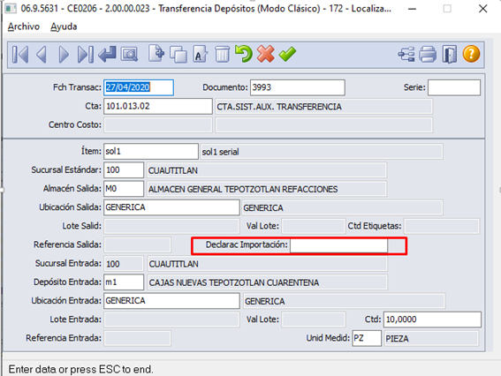The width and height of the screenshot is (501, 376).
Task: Click CUAUTITLAN beside Sucursal Entrada
Action: pyautogui.click(x=174, y=264)
